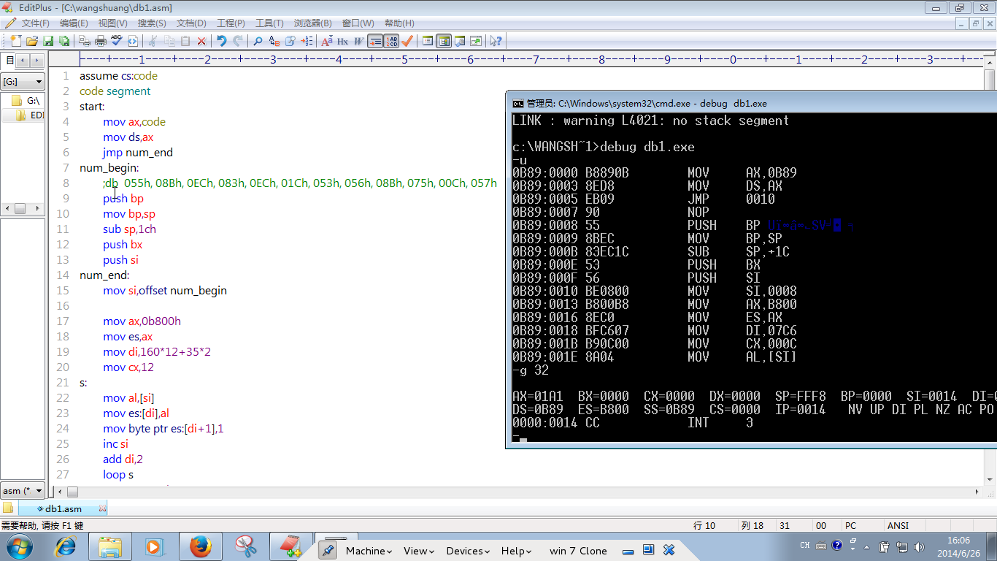The width and height of the screenshot is (997, 561).
Task: Click the cmd.exe debug window title bar
Action: 752,103
